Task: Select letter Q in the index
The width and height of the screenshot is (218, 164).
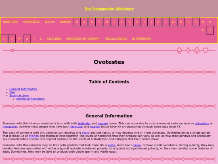Action: pos(203,22)
